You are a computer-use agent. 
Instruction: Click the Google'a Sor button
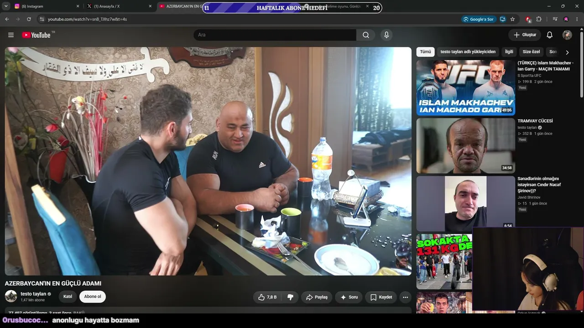[x=478, y=19]
